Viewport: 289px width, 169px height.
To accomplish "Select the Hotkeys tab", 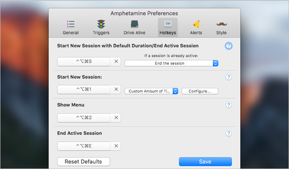I will click(168, 27).
